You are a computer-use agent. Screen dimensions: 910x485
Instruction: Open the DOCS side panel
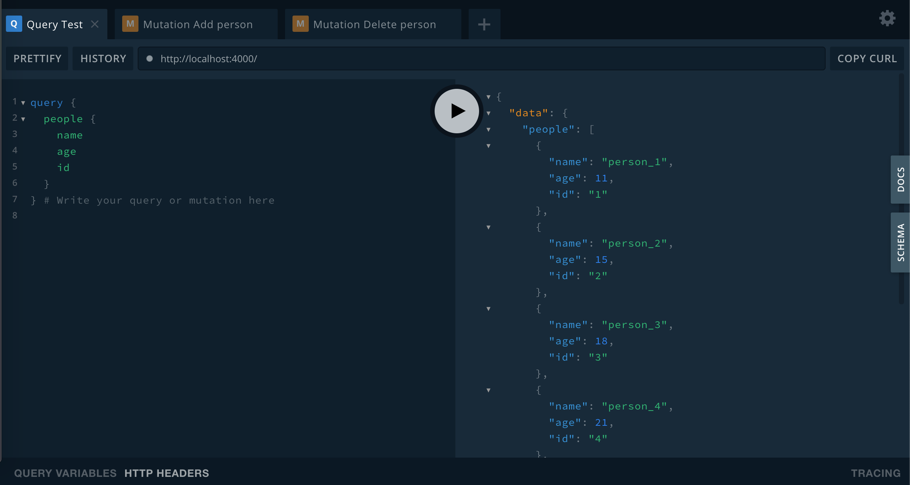pyautogui.click(x=900, y=180)
